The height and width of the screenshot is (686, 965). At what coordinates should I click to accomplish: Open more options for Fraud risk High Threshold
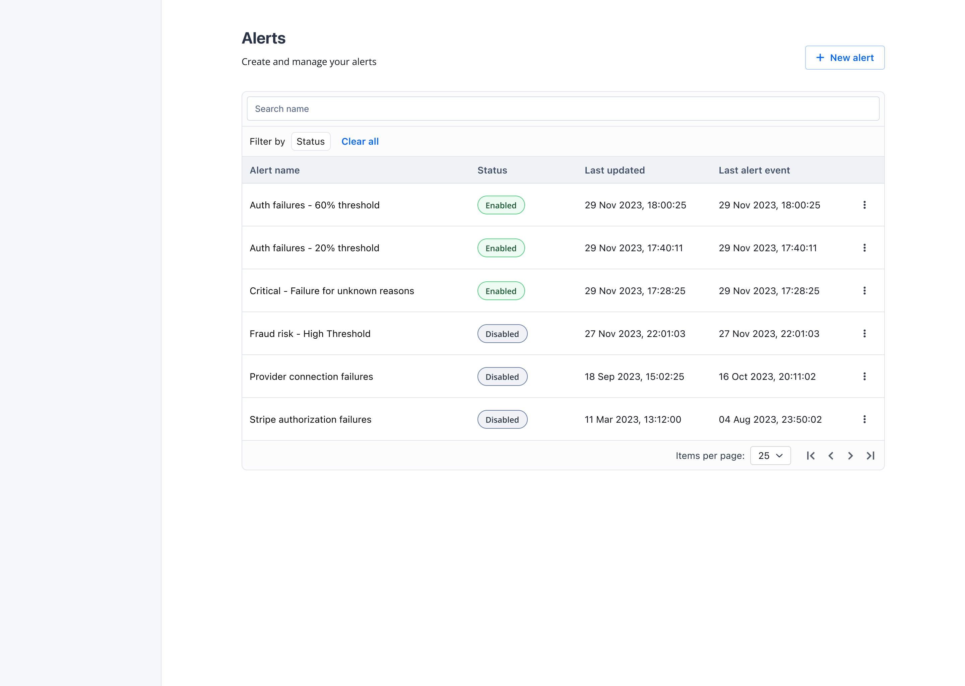[x=864, y=334]
